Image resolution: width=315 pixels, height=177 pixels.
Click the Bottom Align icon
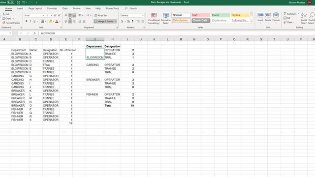(x=74, y=15)
